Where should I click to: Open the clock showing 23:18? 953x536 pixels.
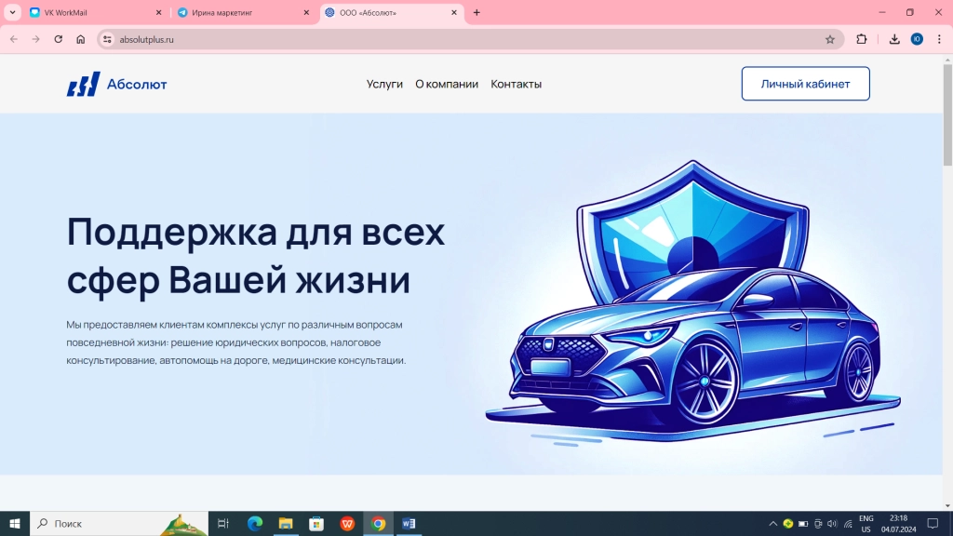(898, 523)
